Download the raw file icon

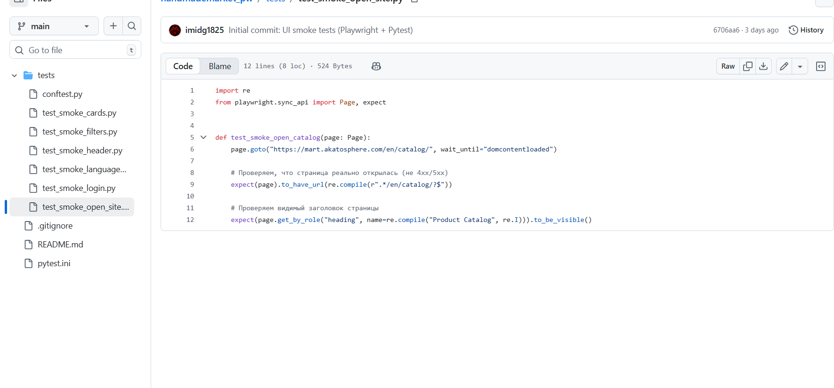pos(763,66)
